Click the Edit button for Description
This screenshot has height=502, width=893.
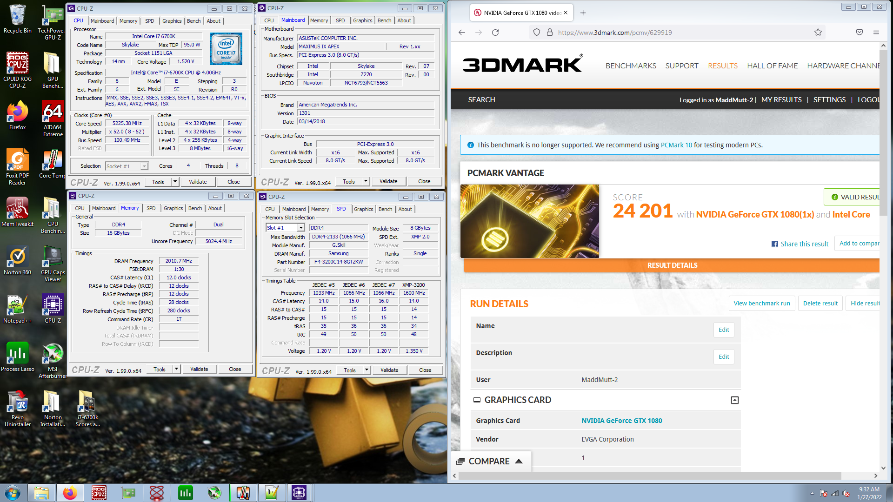pos(724,357)
